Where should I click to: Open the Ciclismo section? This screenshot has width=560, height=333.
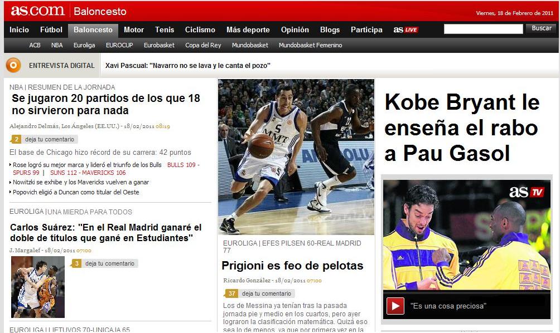(200, 30)
